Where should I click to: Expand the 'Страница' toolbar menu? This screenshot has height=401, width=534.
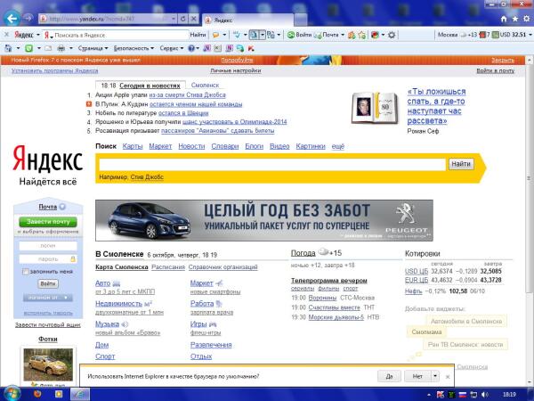pos(92,47)
